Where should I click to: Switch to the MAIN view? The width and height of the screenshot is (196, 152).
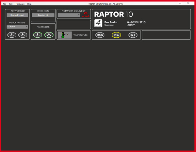click(x=100, y=35)
